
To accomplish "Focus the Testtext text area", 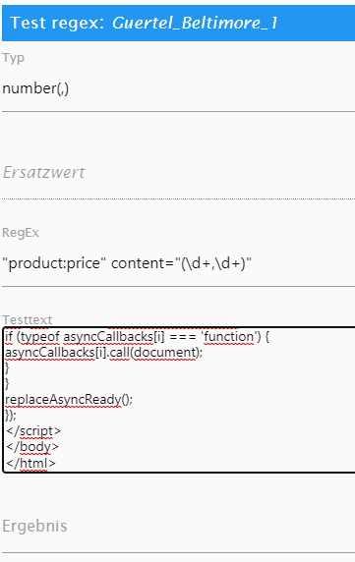I will coord(179,400).
